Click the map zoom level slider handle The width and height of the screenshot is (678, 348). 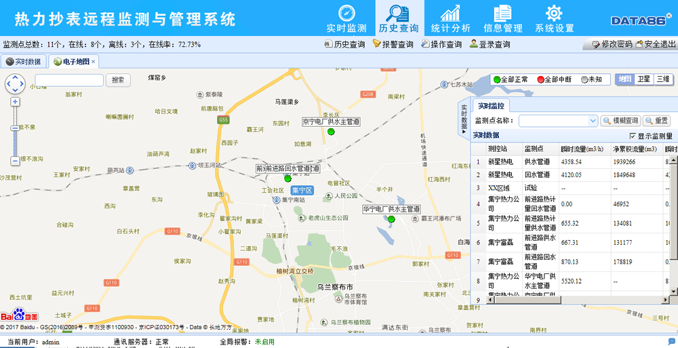tap(15, 128)
